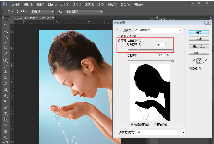Select the Gradient tool
The width and height of the screenshot is (214, 144).
[x=6, y=90]
